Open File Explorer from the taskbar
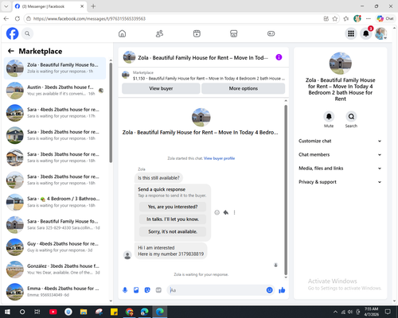The height and width of the screenshot is (318, 398). click(x=84, y=312)
